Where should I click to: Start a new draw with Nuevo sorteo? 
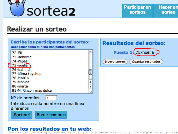[x=115, y=61]
